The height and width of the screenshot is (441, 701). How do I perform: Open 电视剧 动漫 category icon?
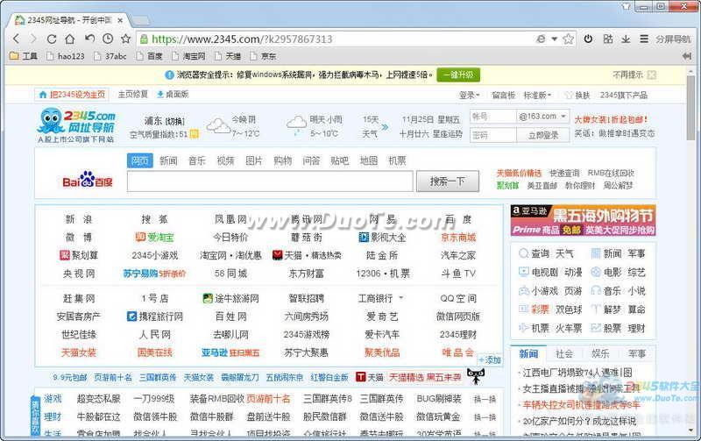pyautogui.click(x=523, y=272)
